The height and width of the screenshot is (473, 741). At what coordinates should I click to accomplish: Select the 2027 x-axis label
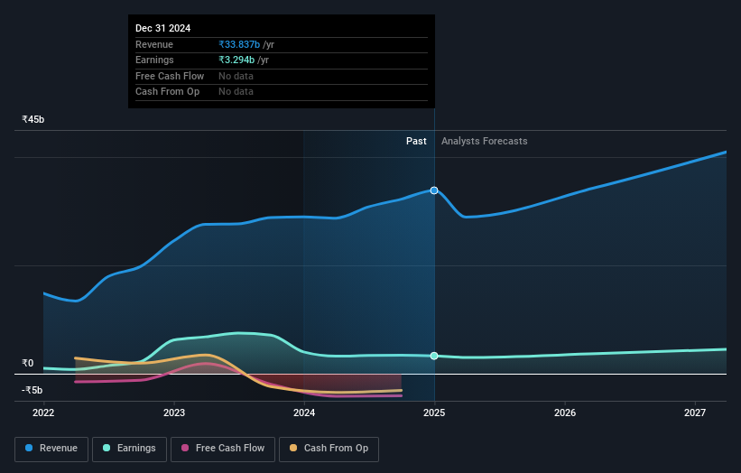coord(695,413)
